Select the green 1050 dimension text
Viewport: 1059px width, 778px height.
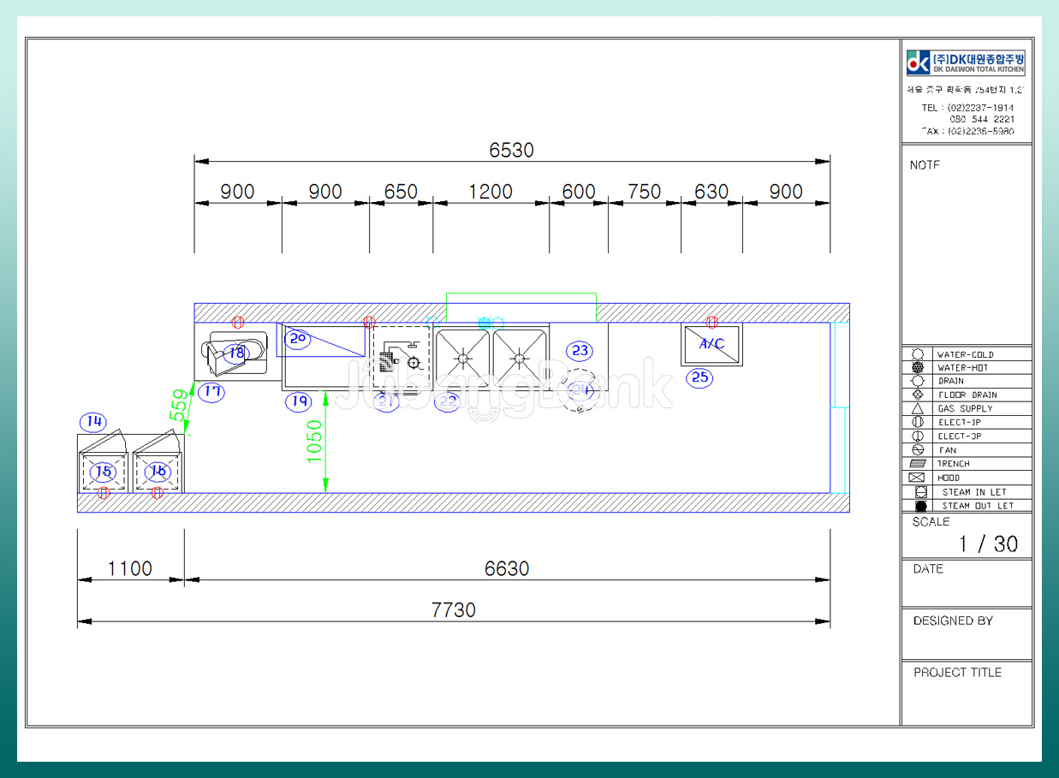coord(314,442)
